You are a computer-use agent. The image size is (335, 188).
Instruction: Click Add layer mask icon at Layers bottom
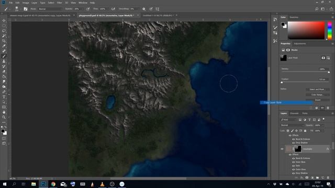point(307,178)
